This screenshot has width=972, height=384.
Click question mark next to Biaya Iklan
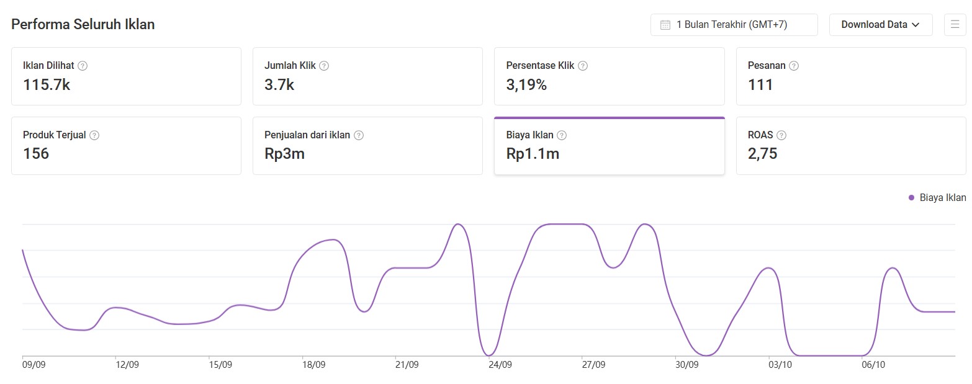click(x=561, y=135)
